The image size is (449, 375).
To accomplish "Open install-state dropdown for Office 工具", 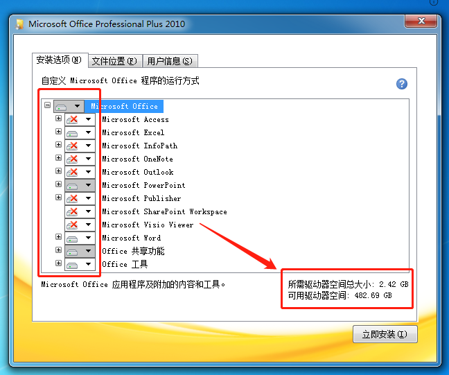I will (x=80, y=264).
